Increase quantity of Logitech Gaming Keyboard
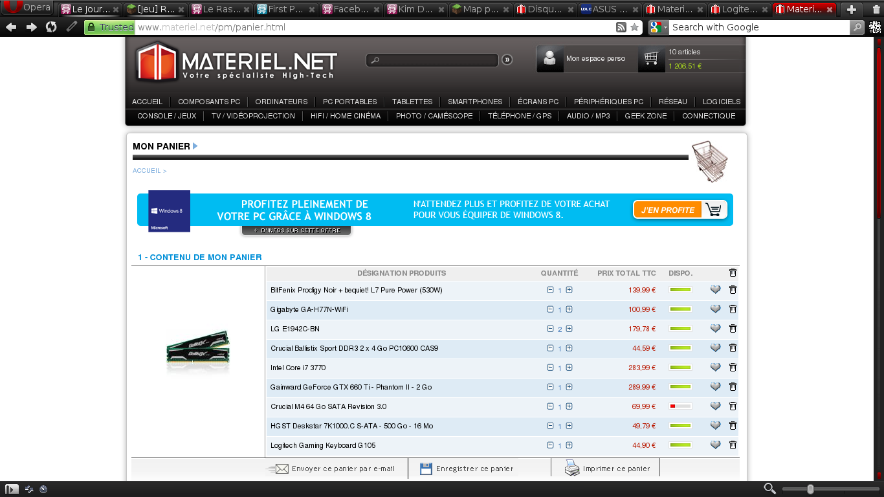Screen dimensions: 884x497 [569, 445]
